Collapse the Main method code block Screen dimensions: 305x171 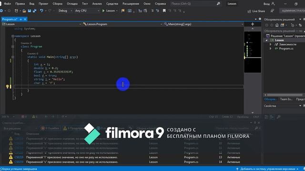point(13,57)
